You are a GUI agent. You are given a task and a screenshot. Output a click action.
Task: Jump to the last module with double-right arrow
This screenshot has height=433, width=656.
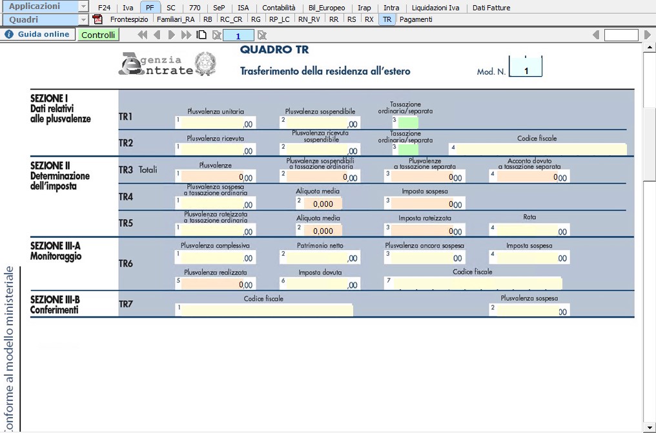pyautogui.click(x=186, y=35)
